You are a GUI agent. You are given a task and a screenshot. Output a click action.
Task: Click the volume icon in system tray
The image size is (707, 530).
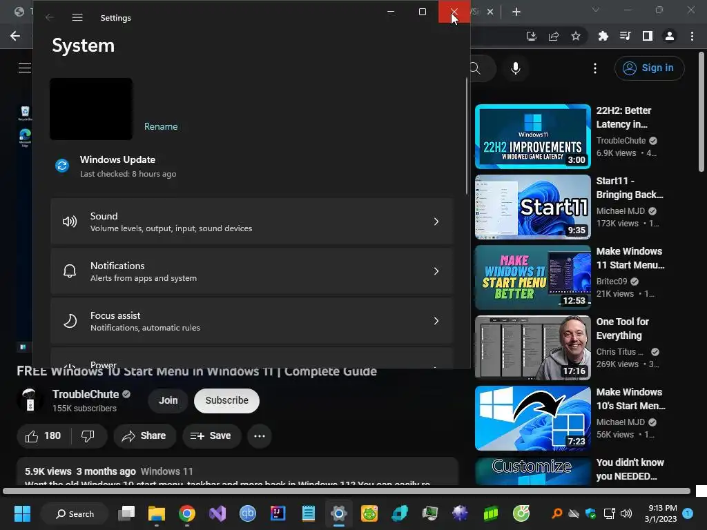[x=626, y=513]
